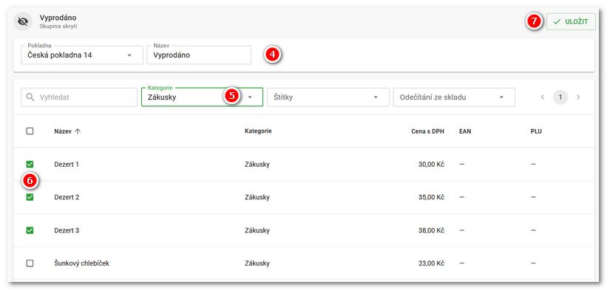Click the PLU column header

pyautogui.click(x=536, y=131)
